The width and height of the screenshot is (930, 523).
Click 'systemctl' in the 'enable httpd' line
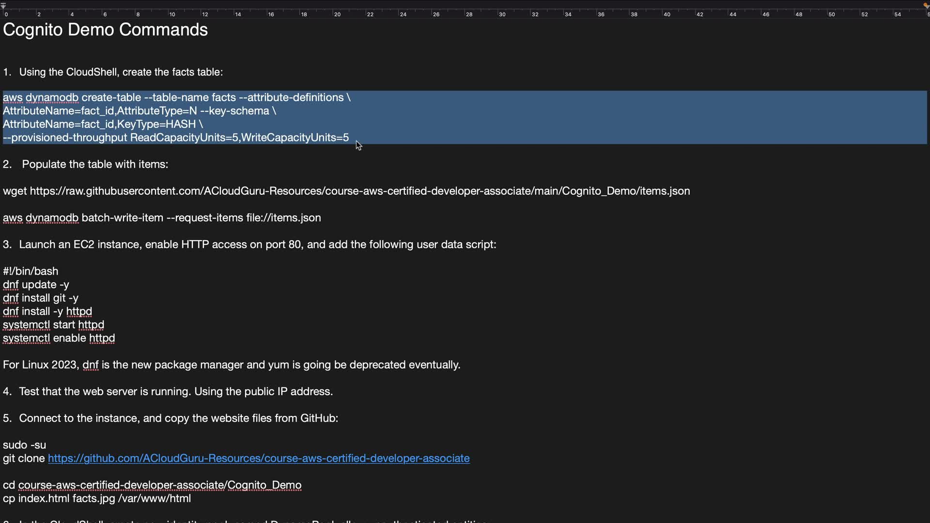click(26, 338)
